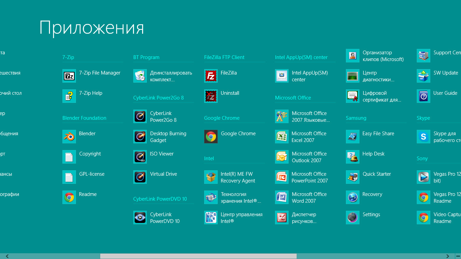This screenshot has height=259, width=461.
Task: Launch CyberLink Power2Go 8 icon
Action: pyautogui.click(x=140, y=116)
